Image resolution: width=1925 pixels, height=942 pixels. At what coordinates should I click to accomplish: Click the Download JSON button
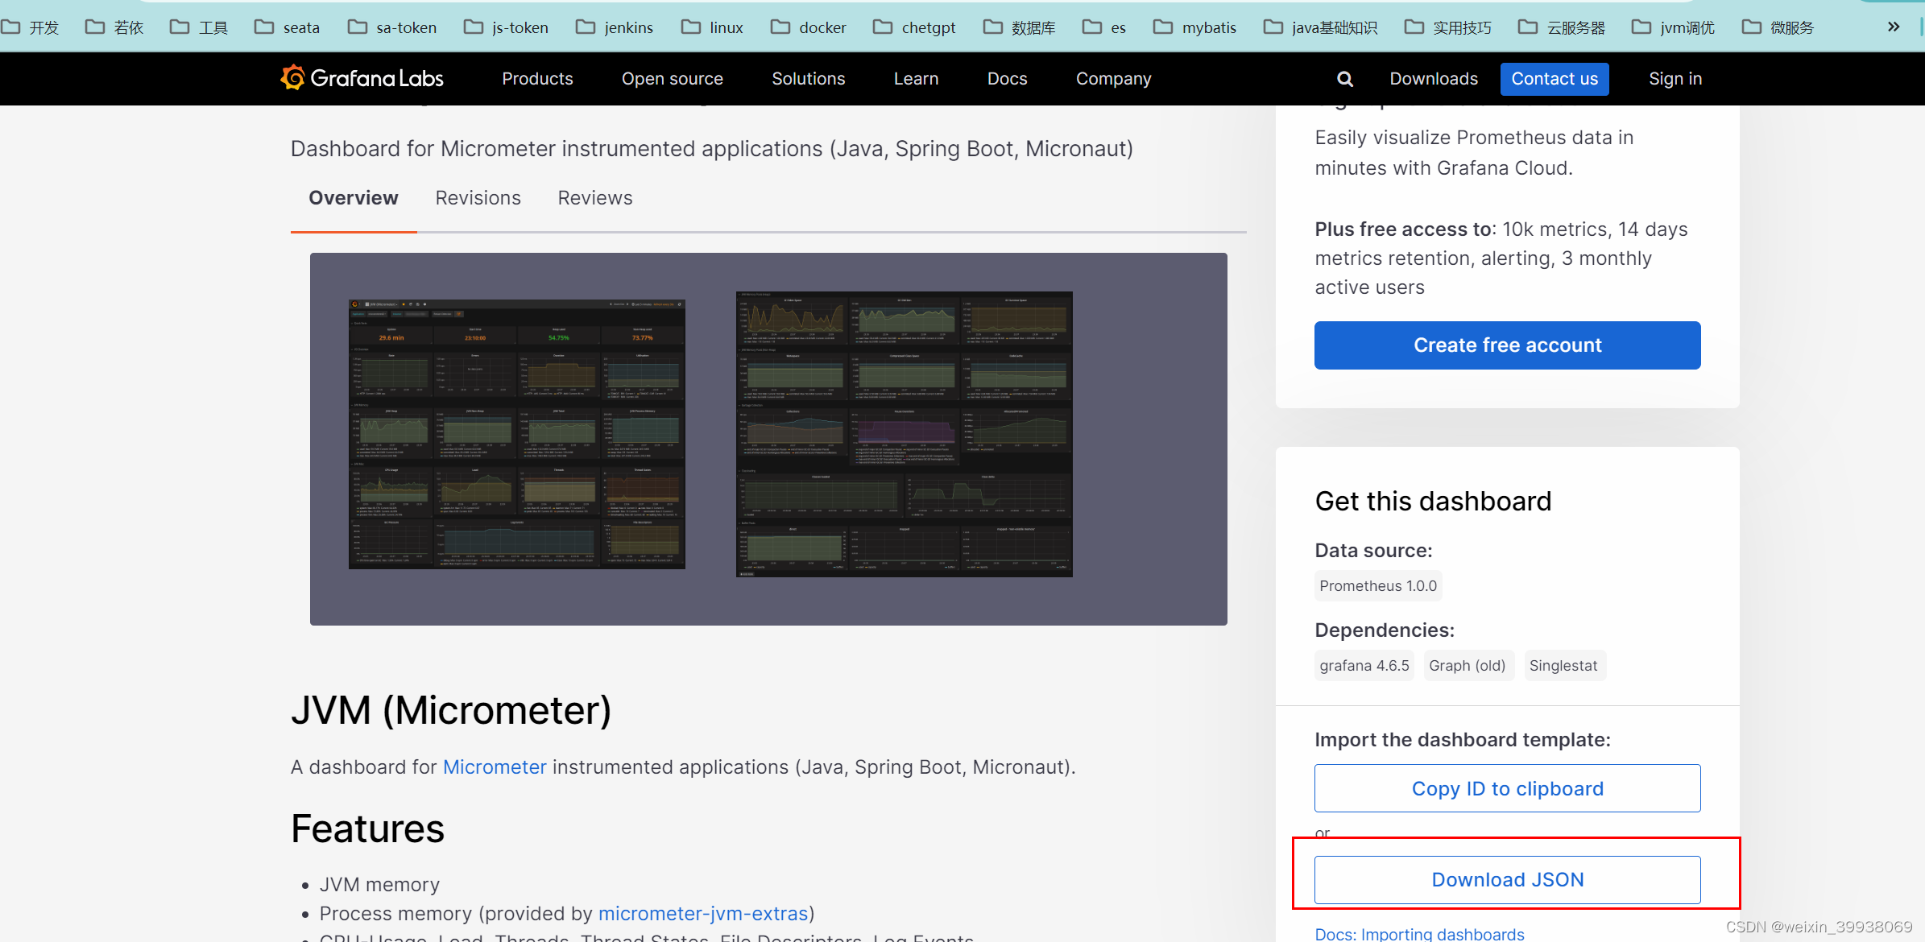click(1507, 880)
